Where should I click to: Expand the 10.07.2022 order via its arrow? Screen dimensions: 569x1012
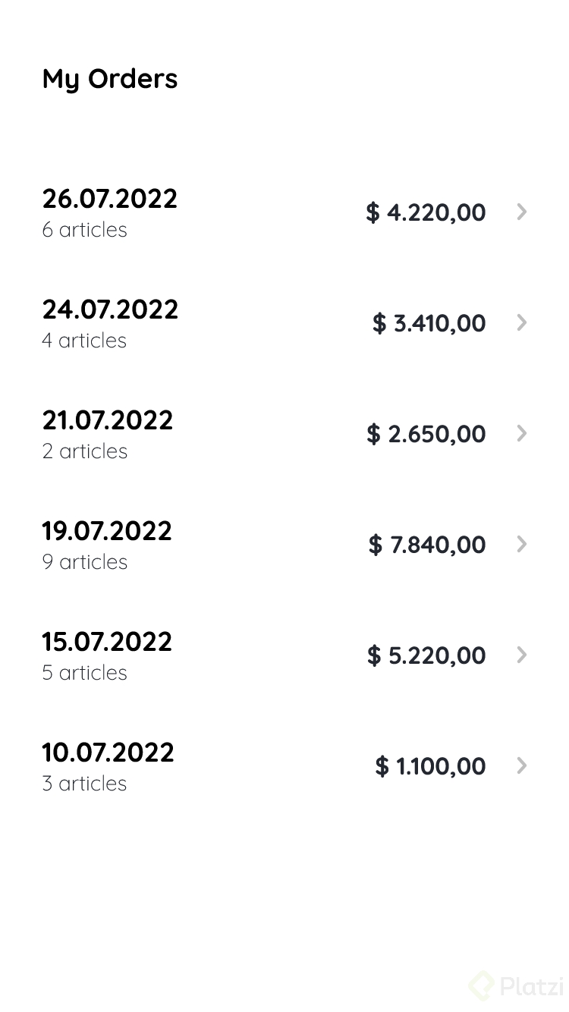pyautogui.click(x=522, y=766)
